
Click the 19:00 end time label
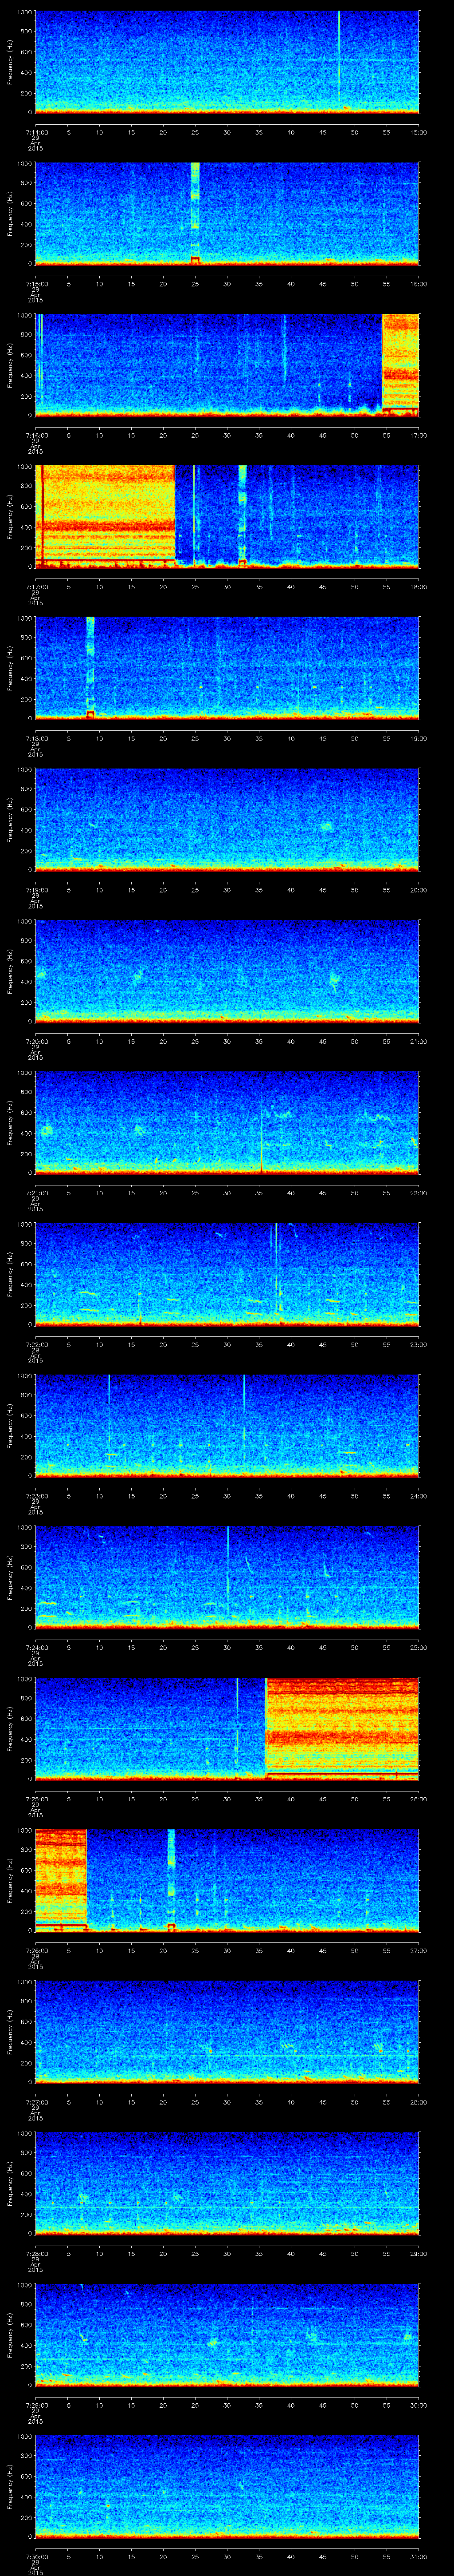point(418,738)
